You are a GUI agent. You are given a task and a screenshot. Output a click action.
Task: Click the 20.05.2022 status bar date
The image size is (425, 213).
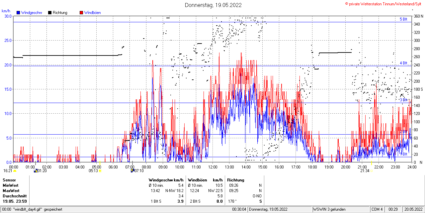(413, 209)
